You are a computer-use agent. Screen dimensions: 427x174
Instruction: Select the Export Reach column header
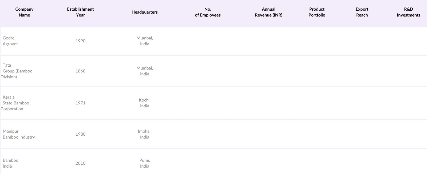point(362,12)
